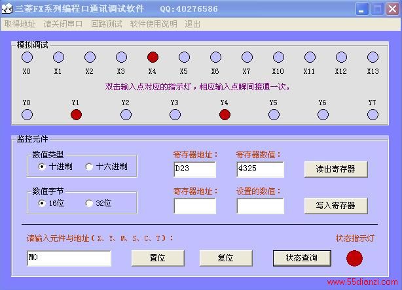The height and width of the screenshot is (290, 402).
Task: Click the X3 input indicator lamp
Action: pyautogui.click(x=121, y=57)
